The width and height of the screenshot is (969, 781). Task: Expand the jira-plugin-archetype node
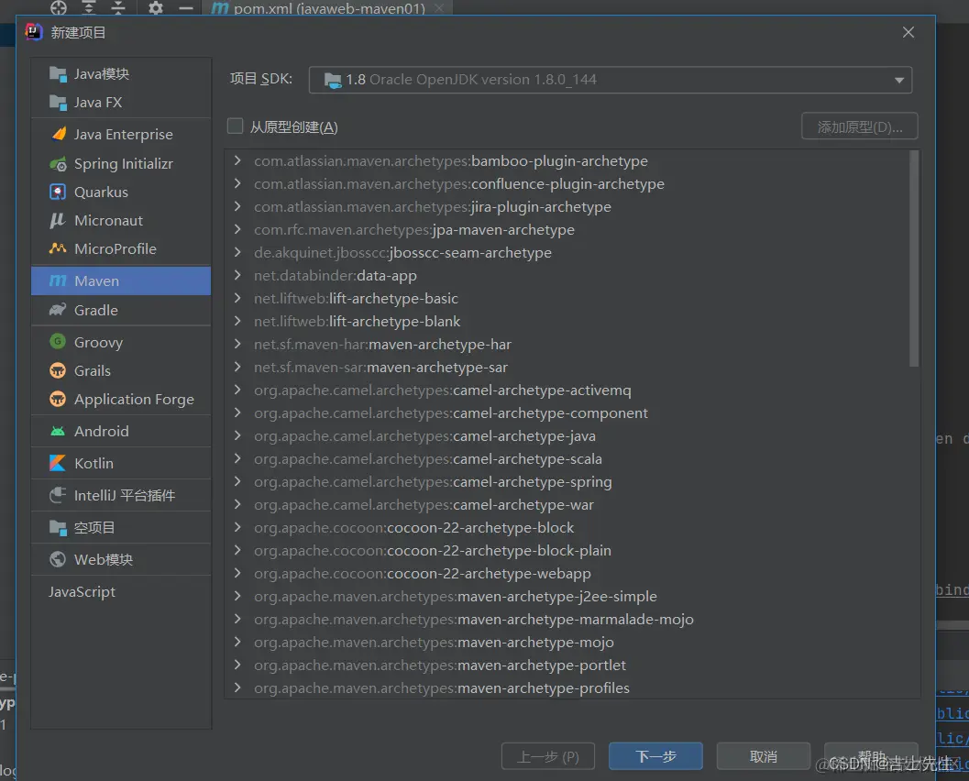[x=237, y=206]
